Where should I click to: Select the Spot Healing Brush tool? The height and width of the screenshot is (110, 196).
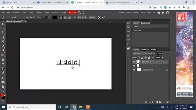[x=3, y=42]
